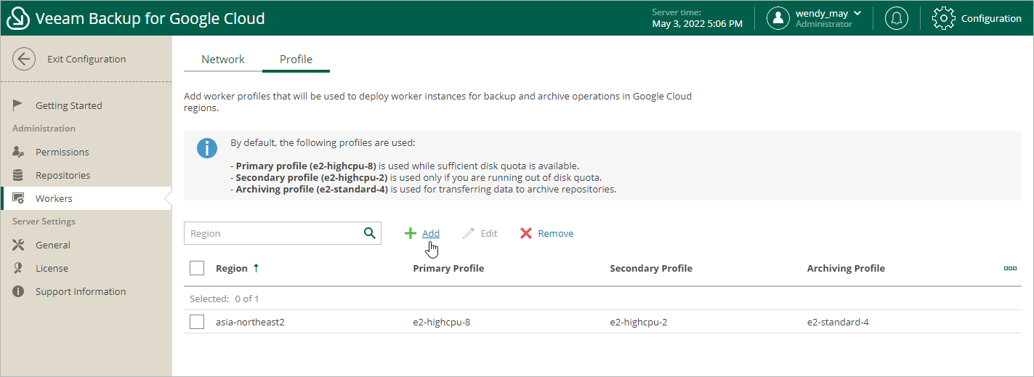This screenshot has width=1034, height=377.
Task: Switch to the Network tab
Action: [223, 60]
